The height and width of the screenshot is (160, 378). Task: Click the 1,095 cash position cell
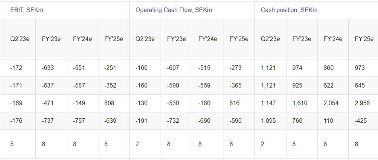(268, 121)
